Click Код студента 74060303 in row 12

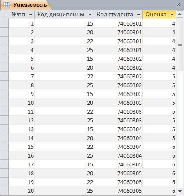(x=118, y=120)
